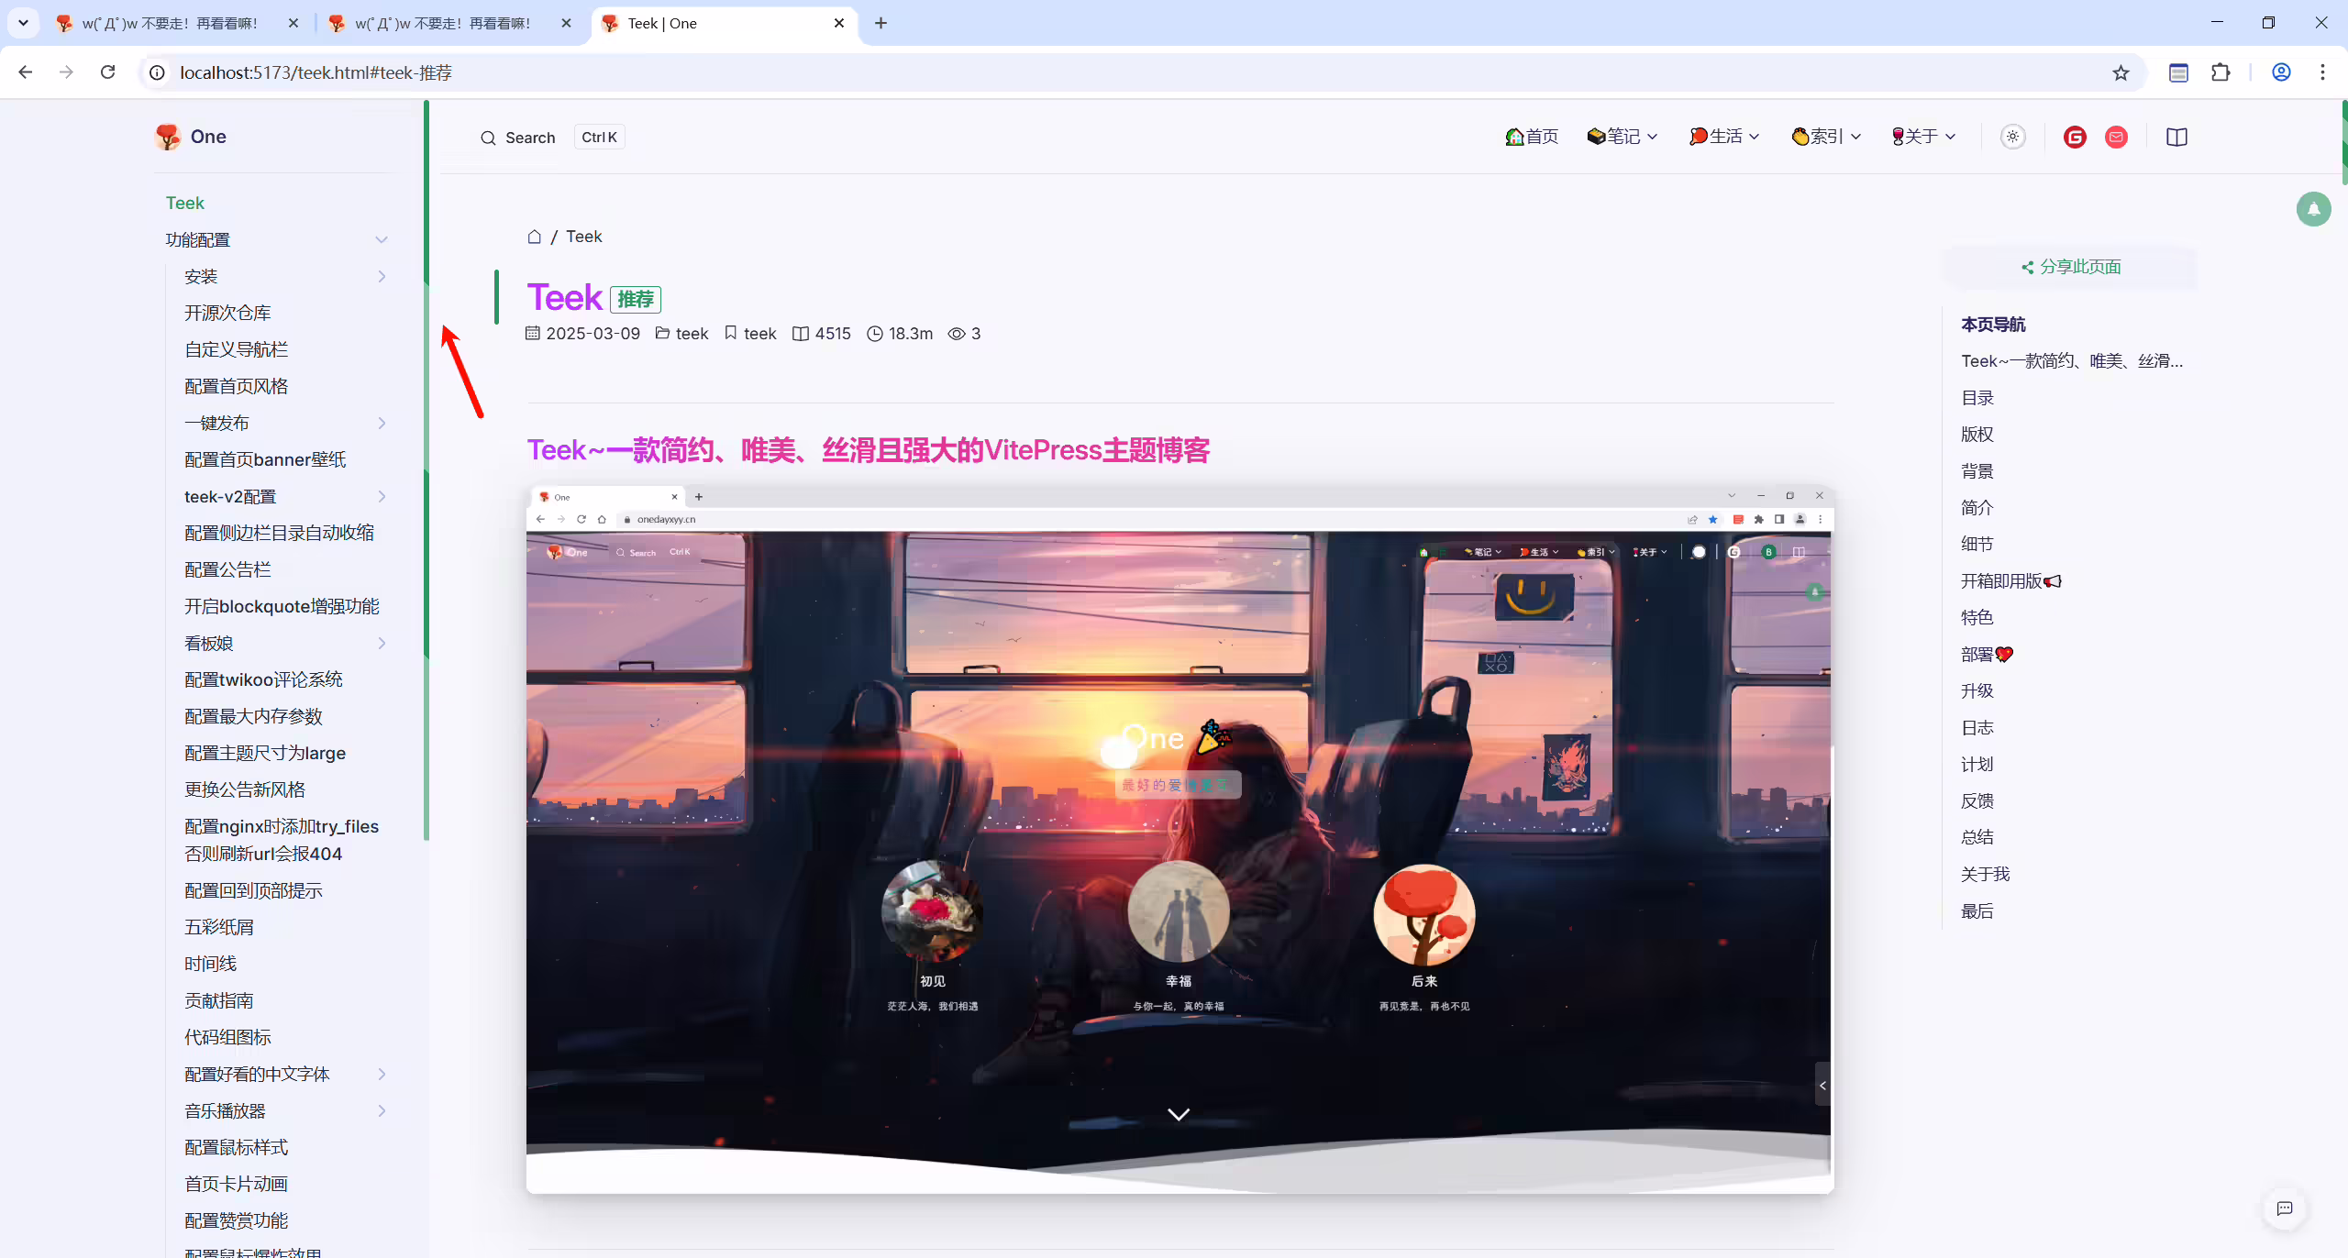Jump to 部署 in page outline
The height and width of the screenshot is (1258, 2348).
coord(1987,655)
